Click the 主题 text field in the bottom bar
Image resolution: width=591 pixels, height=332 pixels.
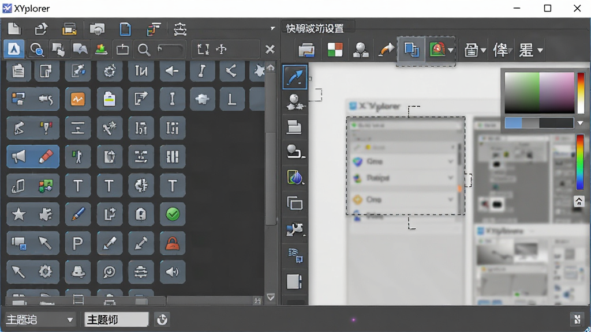point(117,319)
